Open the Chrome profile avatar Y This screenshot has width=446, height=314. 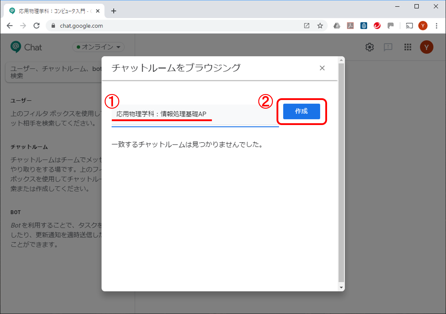(x=423, y=26)
